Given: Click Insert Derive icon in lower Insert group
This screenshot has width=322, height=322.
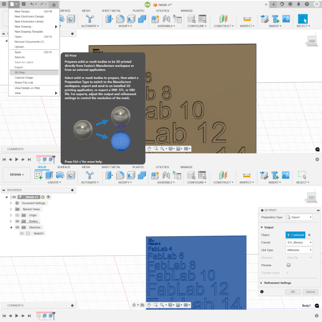Looking at the screenshot, I should 264,175.
